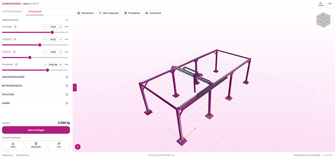Switch language to EN
The image size is (335, 158).
pos(330,4)
